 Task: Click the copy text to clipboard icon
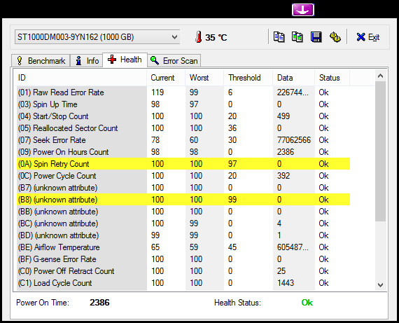coord(279,37)
